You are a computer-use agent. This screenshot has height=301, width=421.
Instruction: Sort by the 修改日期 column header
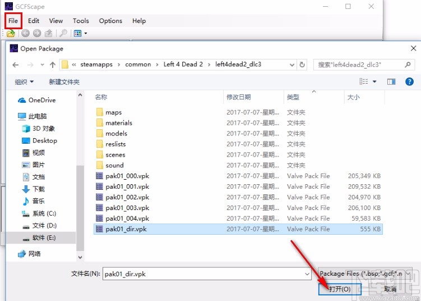point(253,97)
